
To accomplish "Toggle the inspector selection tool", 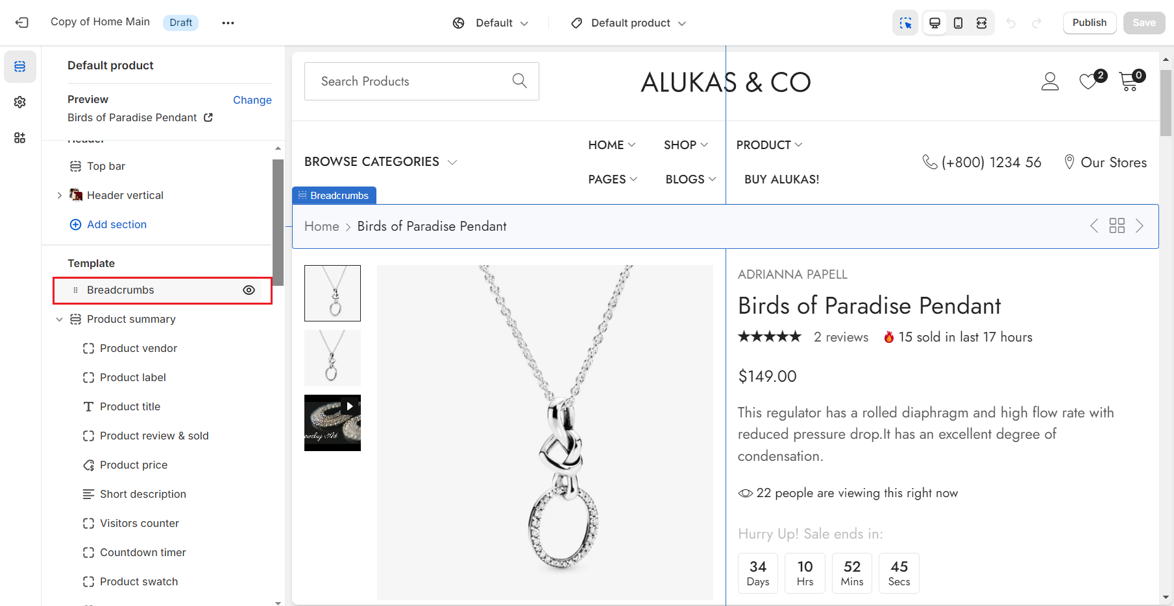I will [905, 23].
